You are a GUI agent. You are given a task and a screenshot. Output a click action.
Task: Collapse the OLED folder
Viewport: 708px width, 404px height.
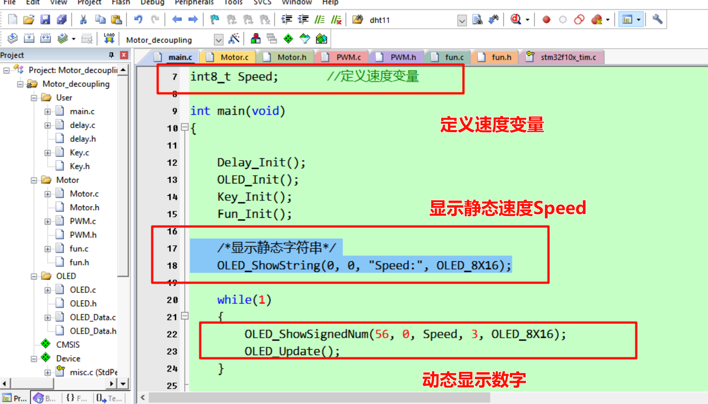(34, 276)
